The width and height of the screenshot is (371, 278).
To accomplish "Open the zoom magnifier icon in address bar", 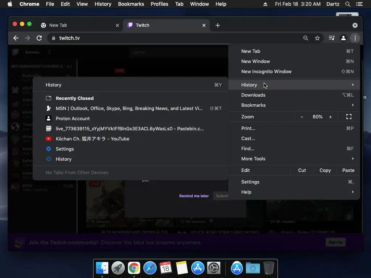I will point(306,38).
